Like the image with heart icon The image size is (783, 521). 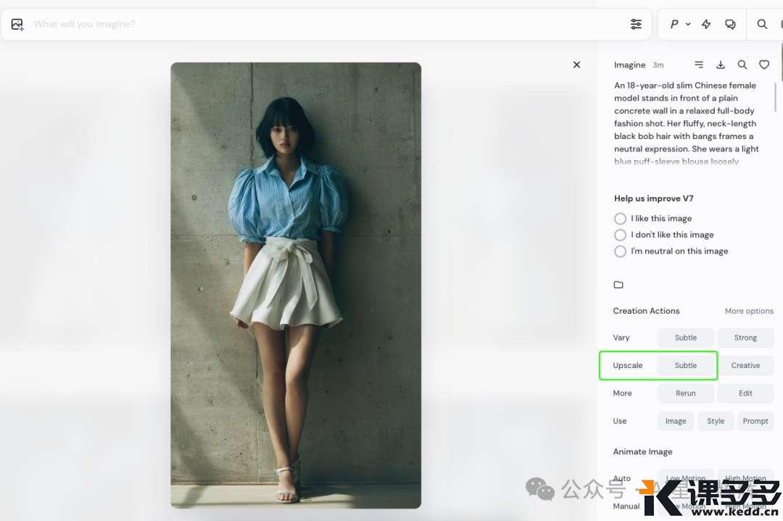point(764,65)
